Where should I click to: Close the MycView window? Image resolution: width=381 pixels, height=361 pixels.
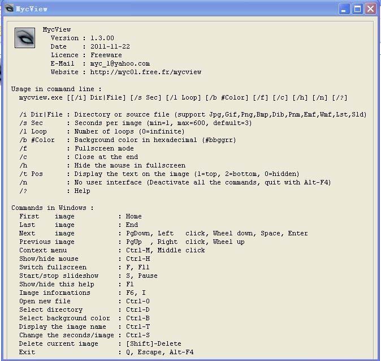[x=370, y=9]
